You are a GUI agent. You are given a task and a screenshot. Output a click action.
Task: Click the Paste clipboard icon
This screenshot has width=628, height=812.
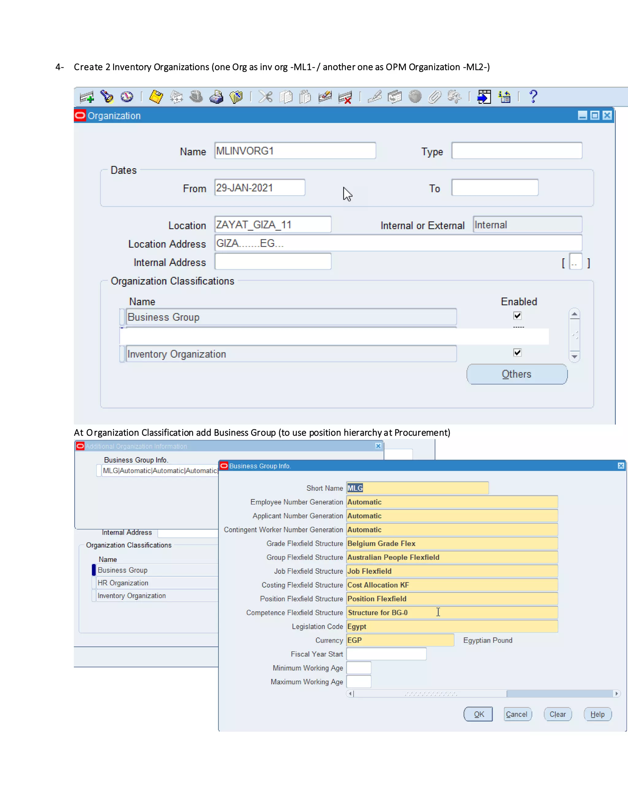click(x=305, y=97)
